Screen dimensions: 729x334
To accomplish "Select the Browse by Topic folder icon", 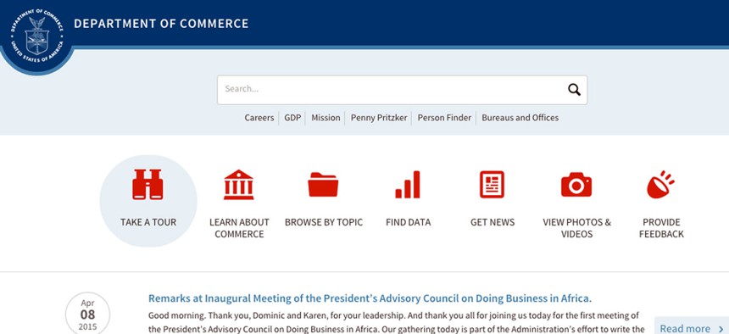I will [323, 185].
